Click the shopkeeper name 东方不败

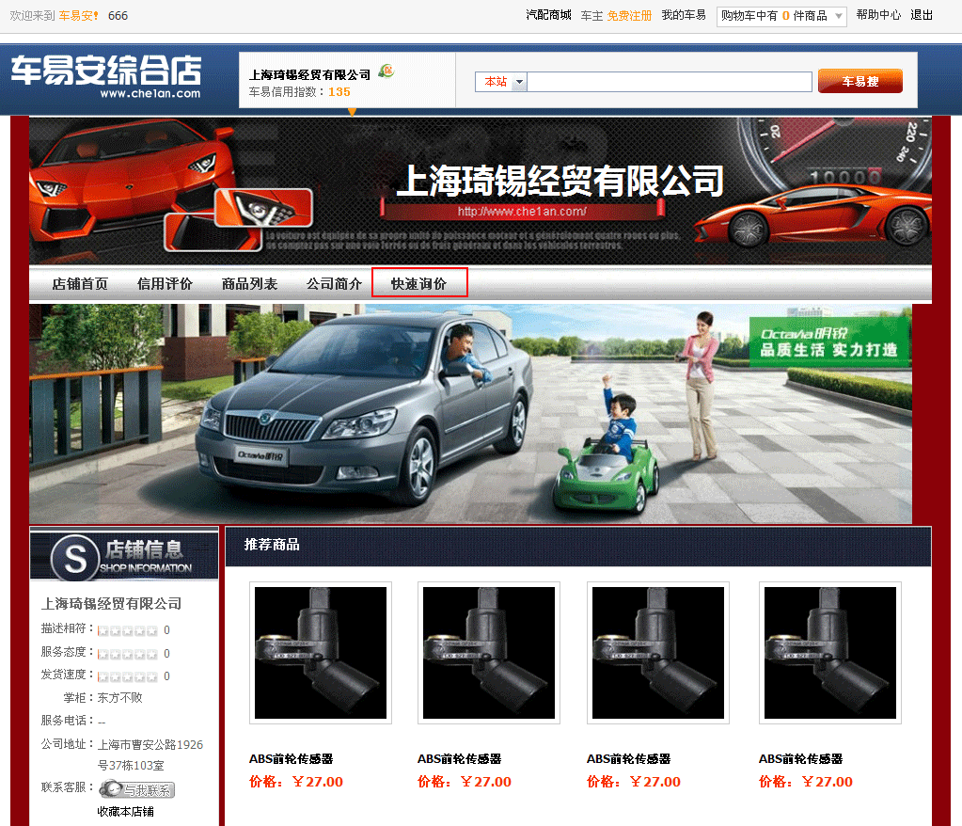point(119,698)
